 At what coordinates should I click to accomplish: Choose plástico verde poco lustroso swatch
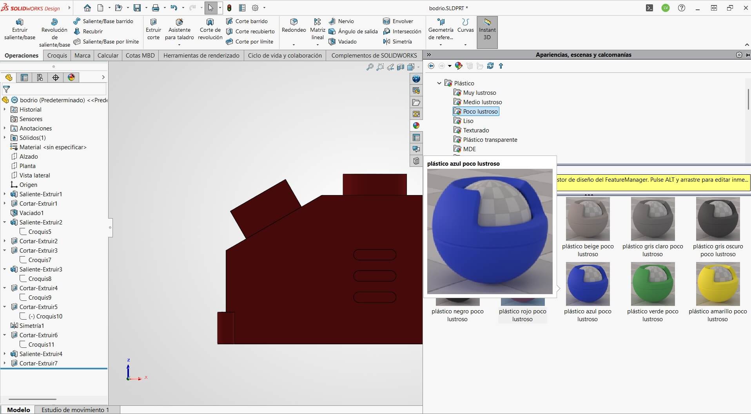653,284
